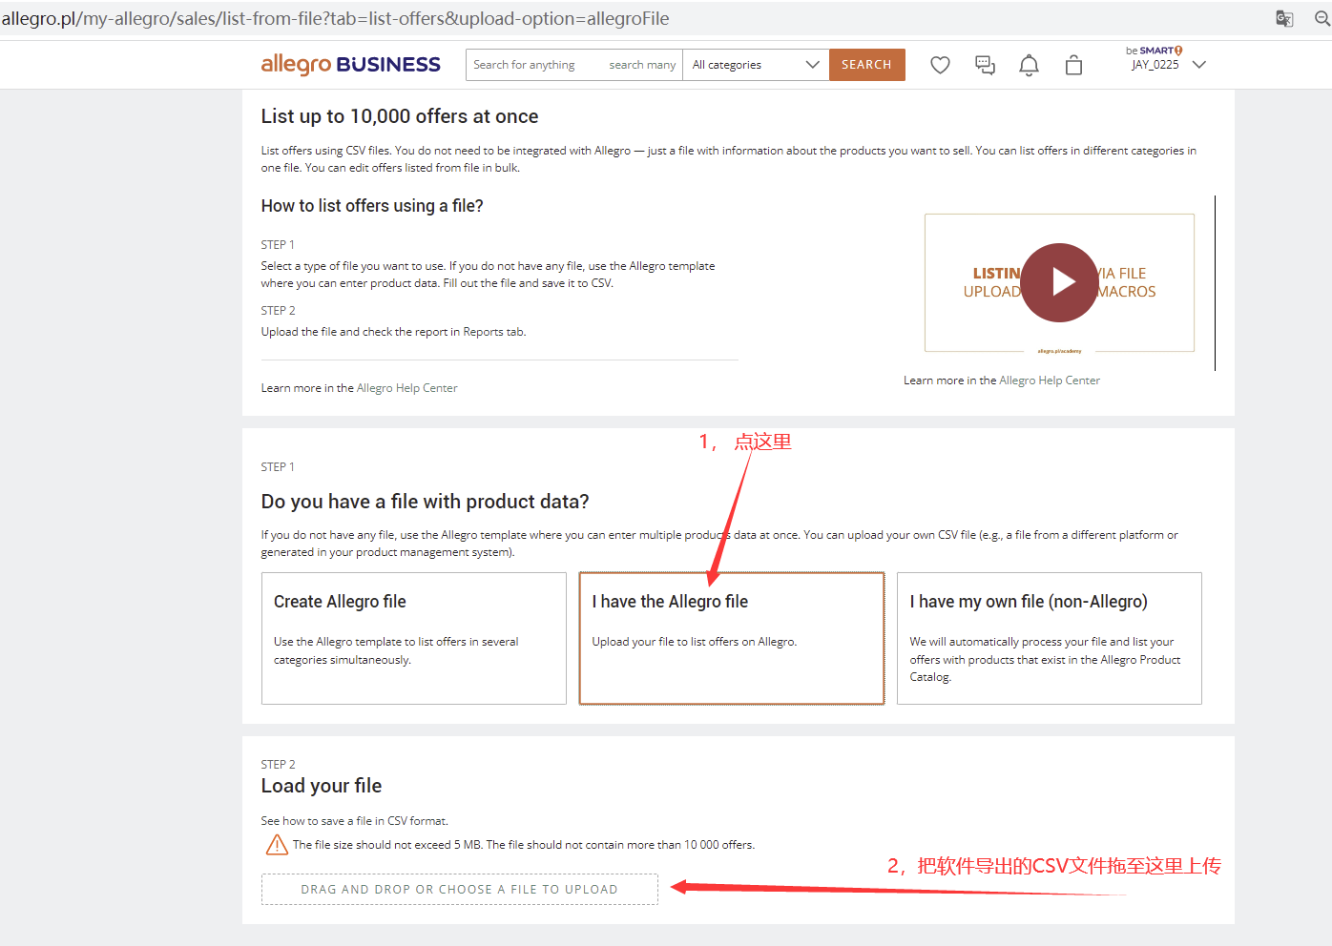The width and height of the screenshot is (1332, 946).
Task: Click 'How to list offers using a file?' heading
Action: (x=372, y=206)
